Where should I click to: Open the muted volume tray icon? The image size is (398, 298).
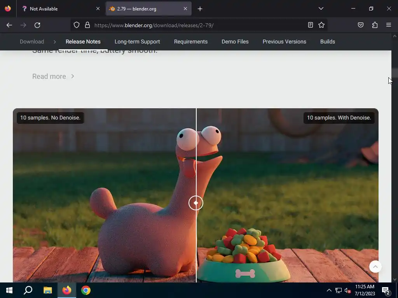pos(347,290)
